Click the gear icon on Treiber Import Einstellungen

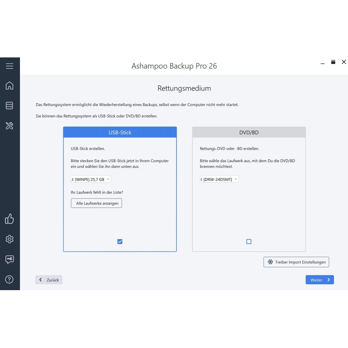pyautogui.click(x=271, y=262)
